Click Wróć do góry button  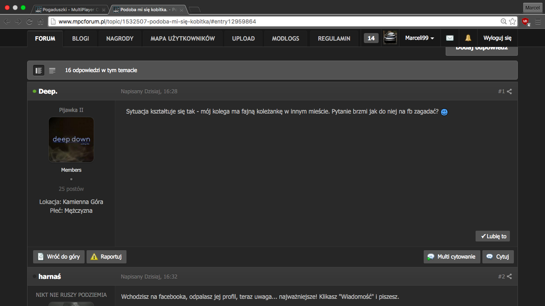59,257
